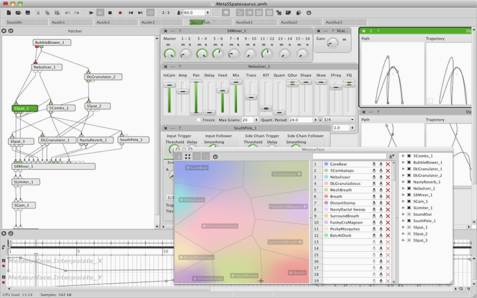Expand the S8Mixer_1 tree item

404,195
